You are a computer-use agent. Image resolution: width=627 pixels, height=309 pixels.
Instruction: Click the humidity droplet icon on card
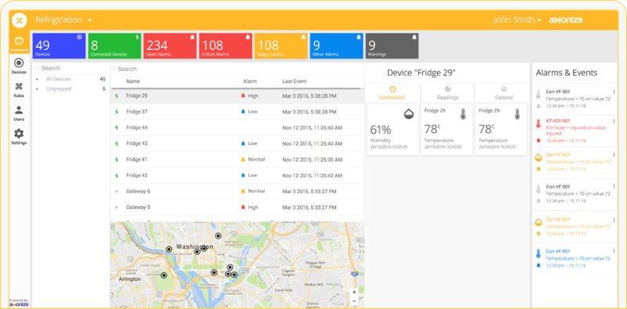click(408, 114)
